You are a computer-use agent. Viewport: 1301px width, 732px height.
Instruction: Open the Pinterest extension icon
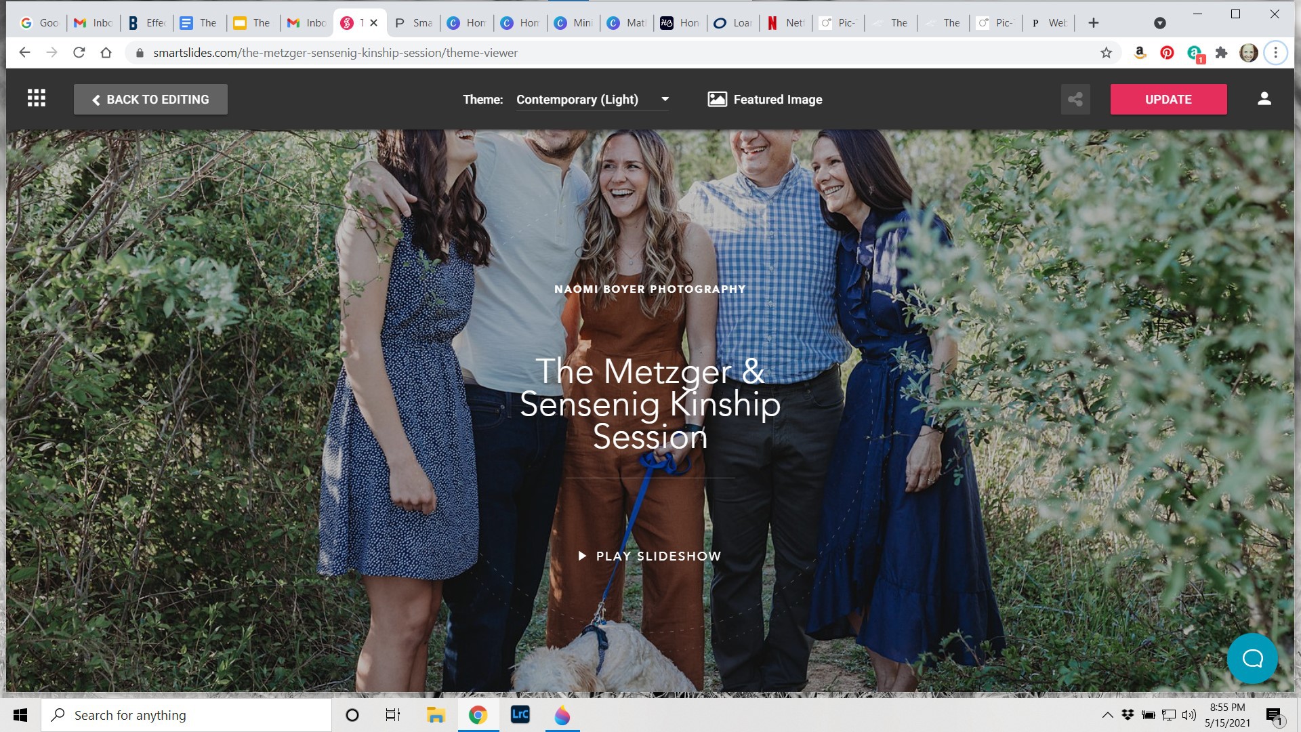point(1167,53)
